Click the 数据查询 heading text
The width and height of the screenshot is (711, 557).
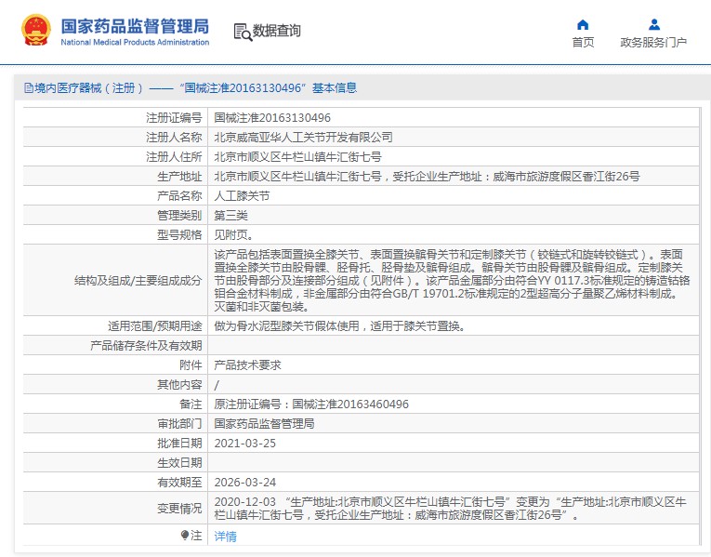click(277, 31)
